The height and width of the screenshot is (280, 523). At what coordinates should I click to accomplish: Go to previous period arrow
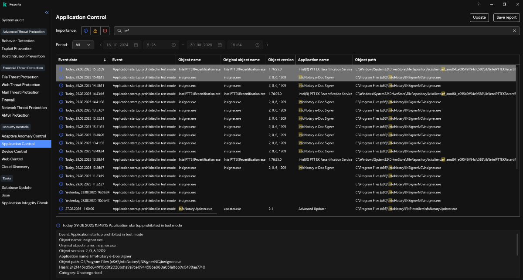point(101,45)
